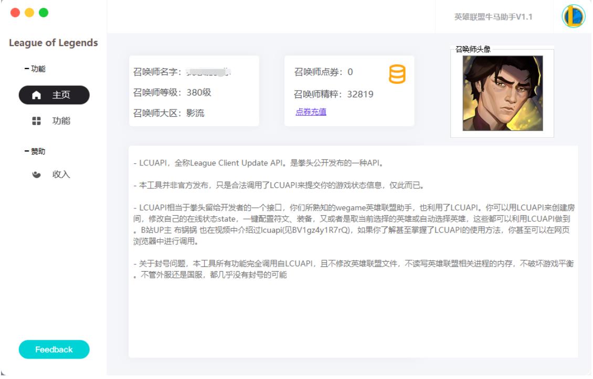The height and width of the screenshot is (379, 593).
Task: Open the 功能 features menu item
Action: tap(54, 121)
